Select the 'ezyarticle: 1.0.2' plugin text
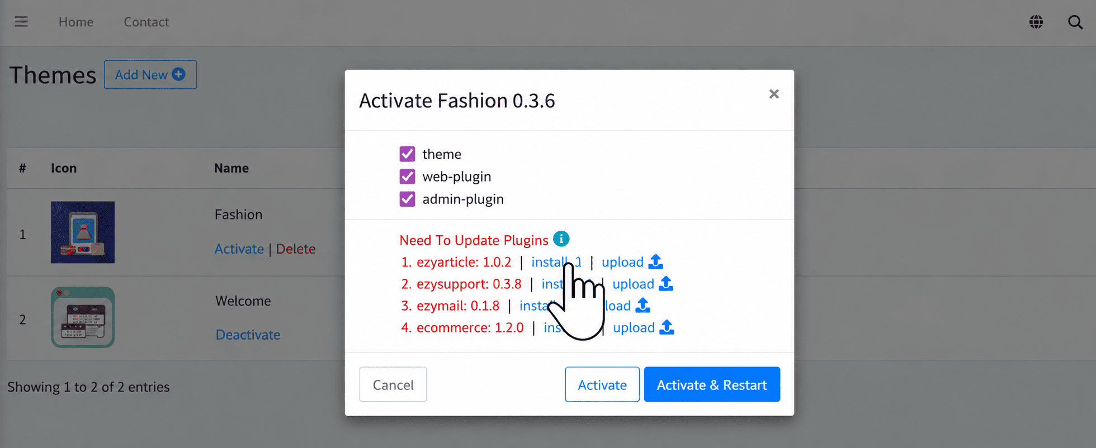The width and height of the screenshot is (1096, 448). point(464,262)
